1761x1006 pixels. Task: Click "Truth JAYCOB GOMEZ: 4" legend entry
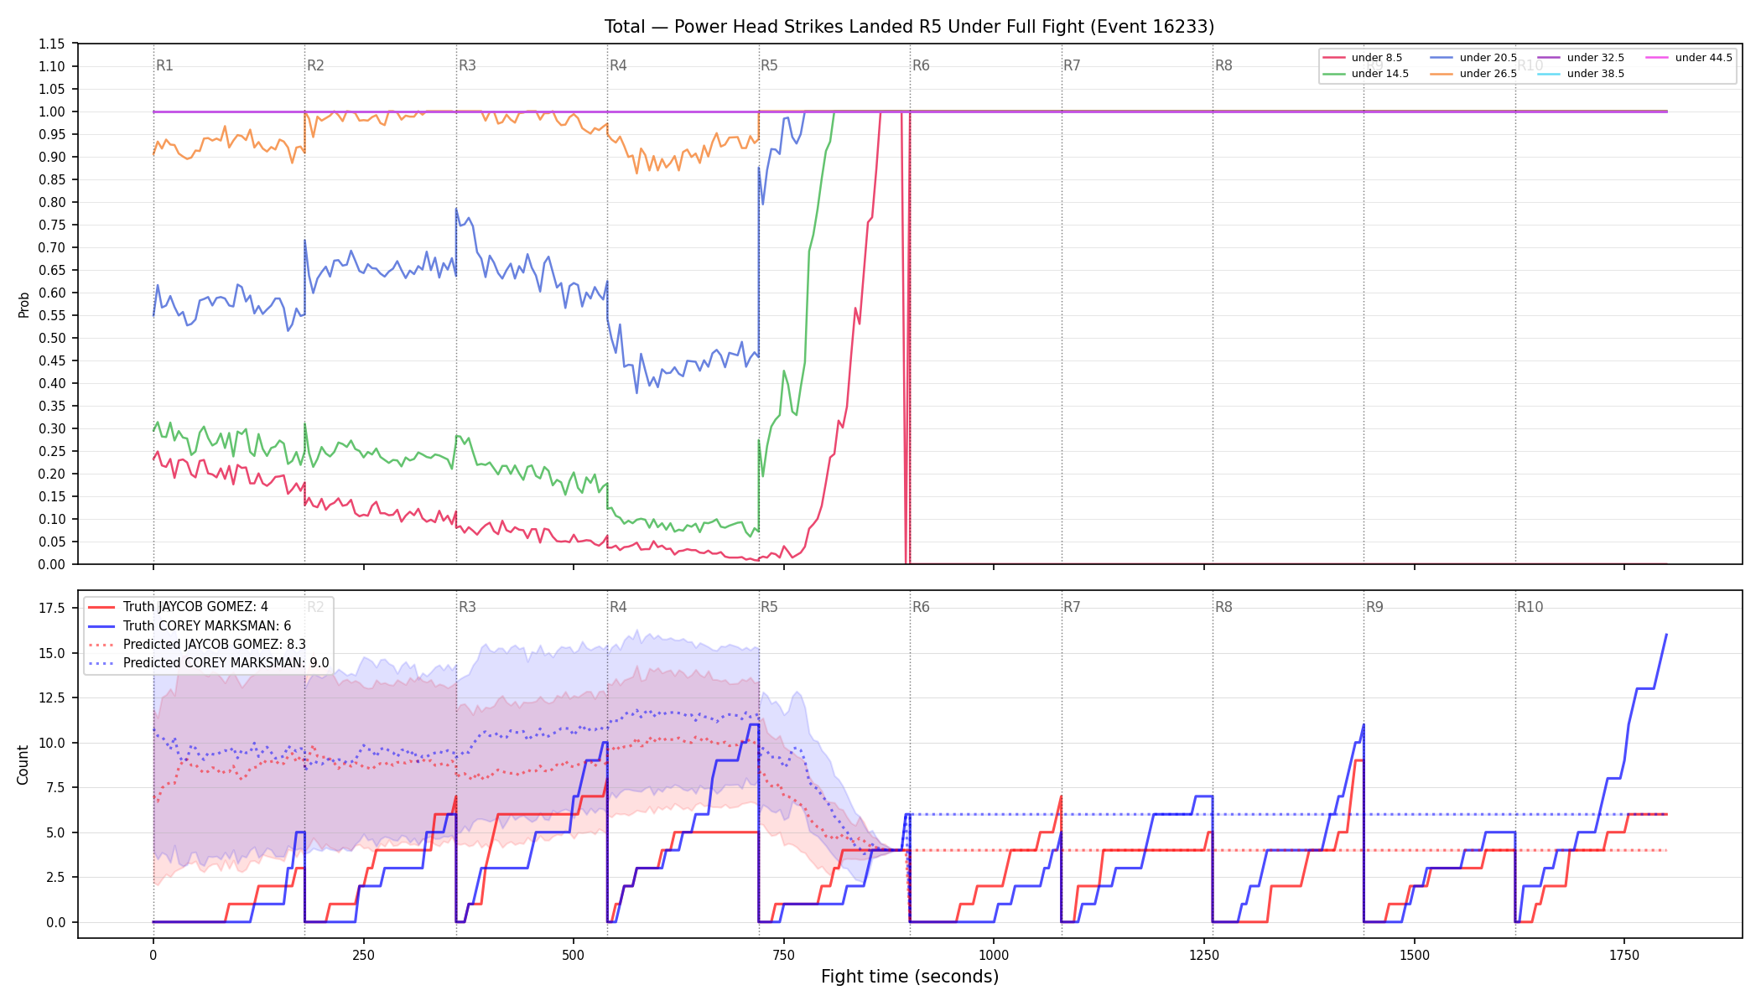point(178,607)
